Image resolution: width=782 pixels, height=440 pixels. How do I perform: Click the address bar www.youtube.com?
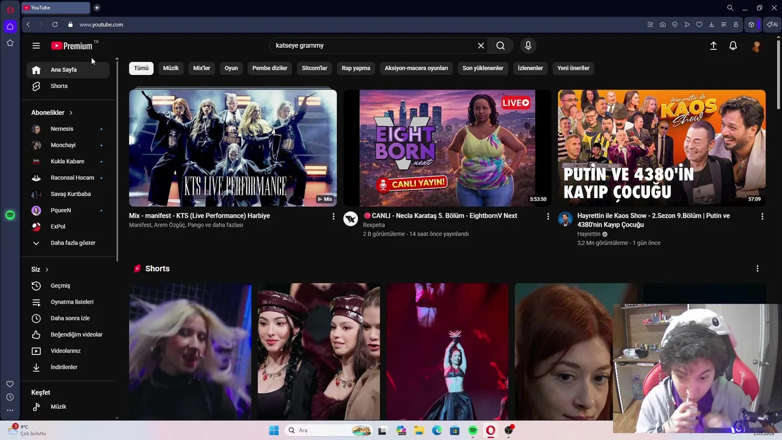pyautogui.click(x=101, y=24)
